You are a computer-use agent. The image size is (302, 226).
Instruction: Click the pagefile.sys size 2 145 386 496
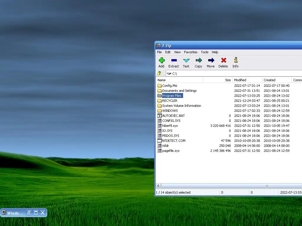[221, 151]
